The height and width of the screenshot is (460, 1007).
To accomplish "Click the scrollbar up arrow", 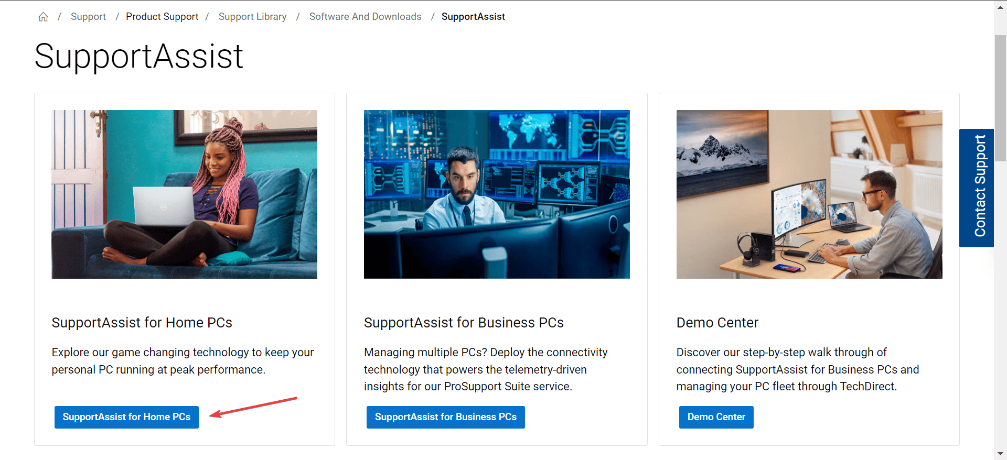I will (1000, 6).
